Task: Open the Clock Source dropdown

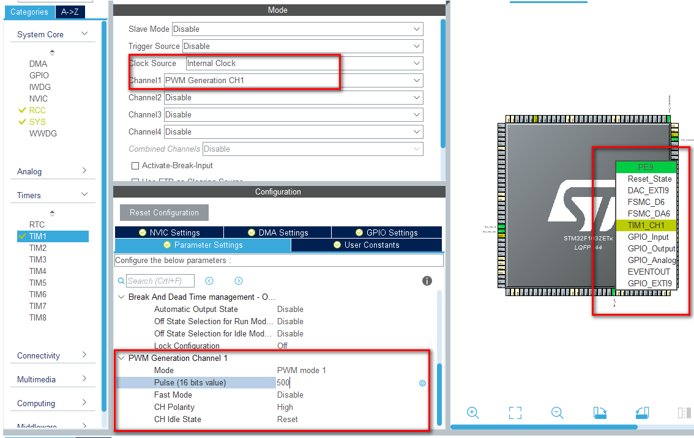Action: [305, 64]
